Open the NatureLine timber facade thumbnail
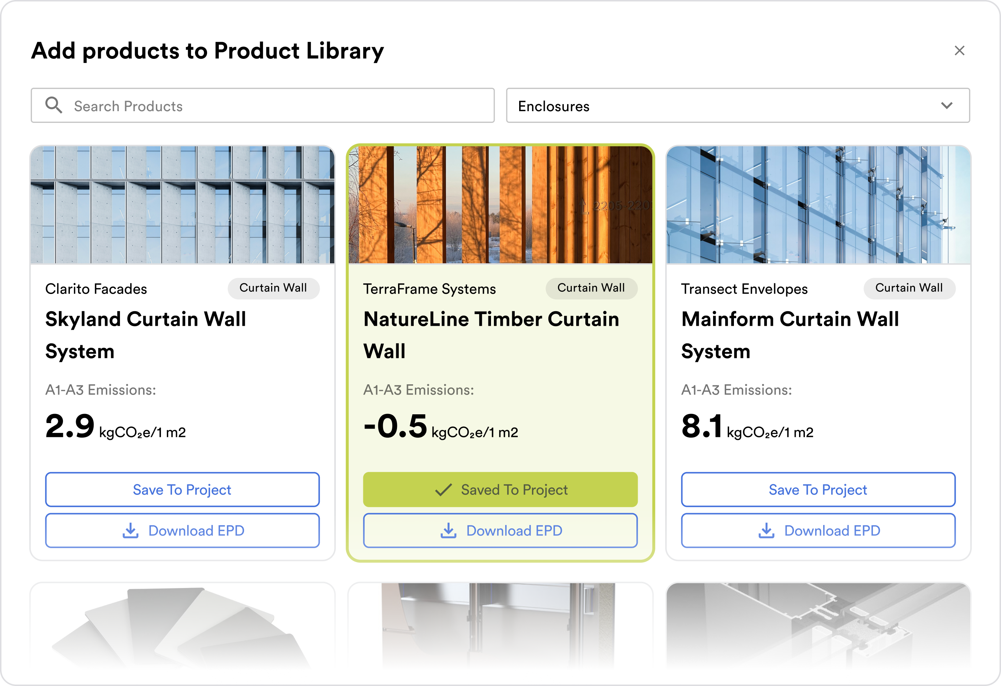This screenshot has width=1001, height=686. 500,204
